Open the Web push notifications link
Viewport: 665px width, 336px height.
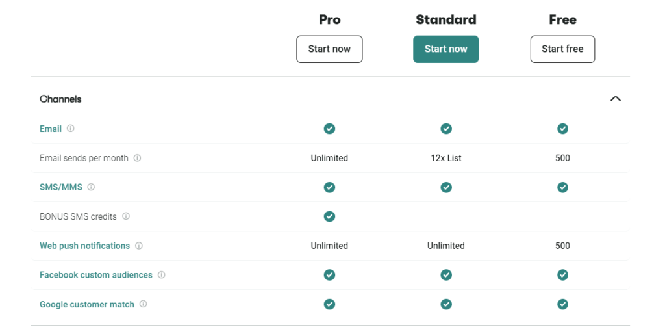tap(85, 246)
